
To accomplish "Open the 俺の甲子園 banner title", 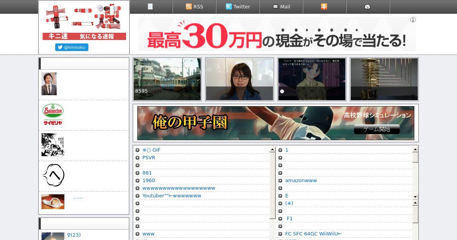I will (x=189, y=122).
